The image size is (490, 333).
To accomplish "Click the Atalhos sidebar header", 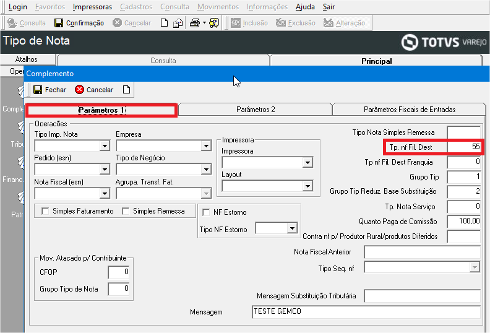I will click(27, 59).
